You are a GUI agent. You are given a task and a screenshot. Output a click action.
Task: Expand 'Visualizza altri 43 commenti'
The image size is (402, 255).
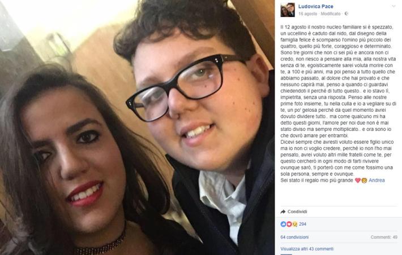(307, 249)
